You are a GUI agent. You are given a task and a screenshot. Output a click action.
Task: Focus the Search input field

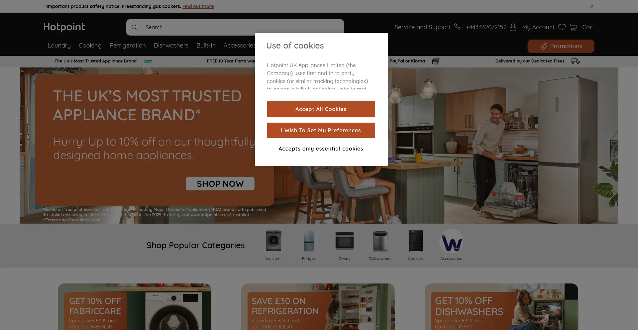[235, 27]
